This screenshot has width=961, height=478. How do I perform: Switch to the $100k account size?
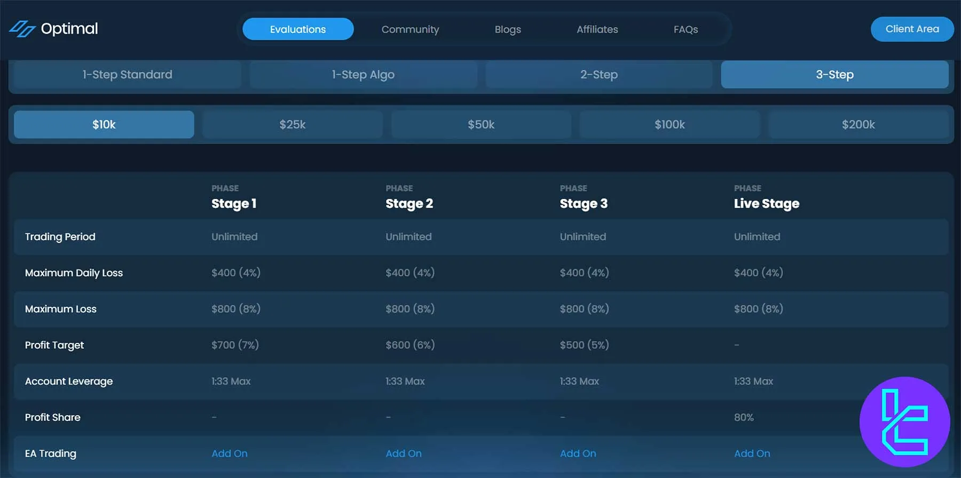(669, 124)
